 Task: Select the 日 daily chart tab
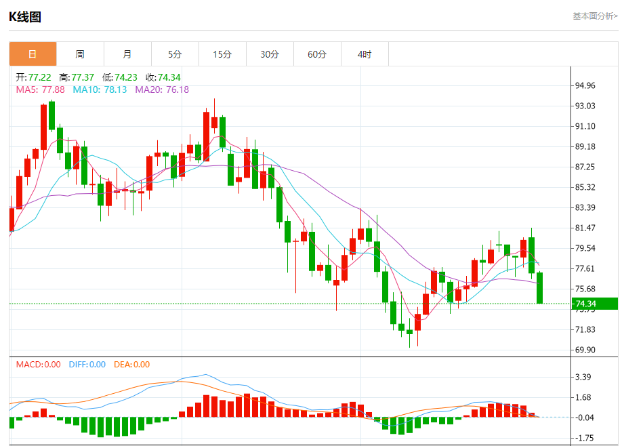pos(33,54)
